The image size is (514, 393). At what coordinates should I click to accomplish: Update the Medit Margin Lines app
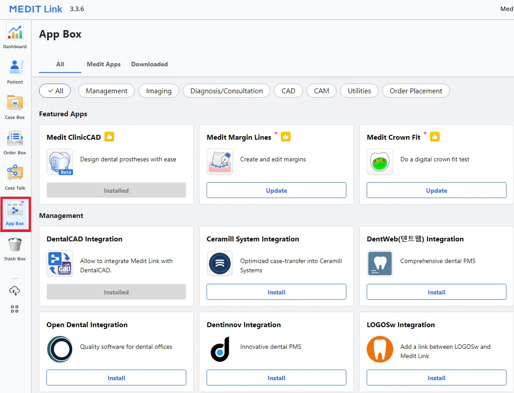(x=276, y=190)
